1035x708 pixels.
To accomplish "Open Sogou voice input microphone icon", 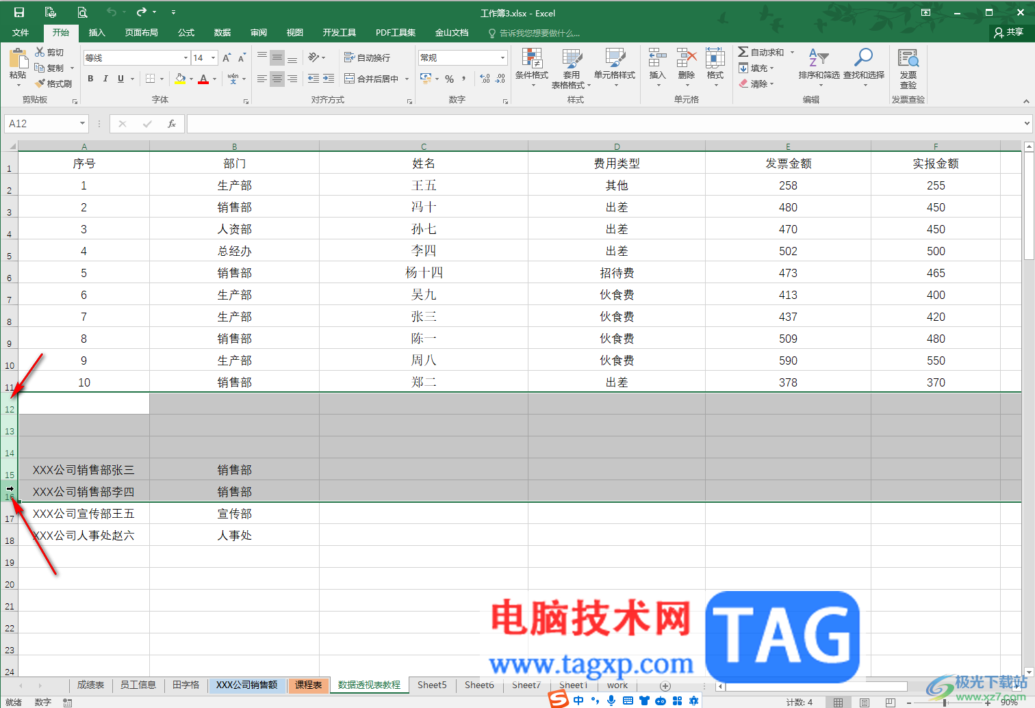I will (x=611, y=700).
